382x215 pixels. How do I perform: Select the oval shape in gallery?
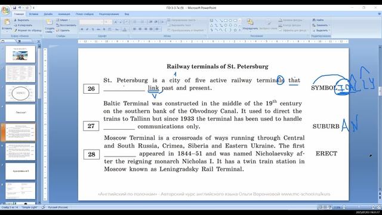230,20
